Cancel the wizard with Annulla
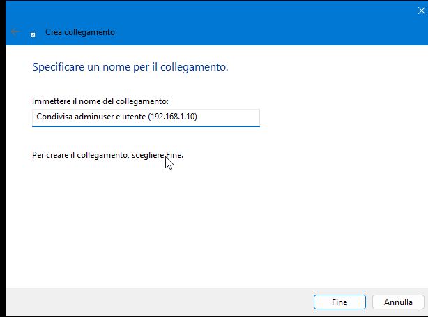428x317 pixels. (x=398, y=302)
